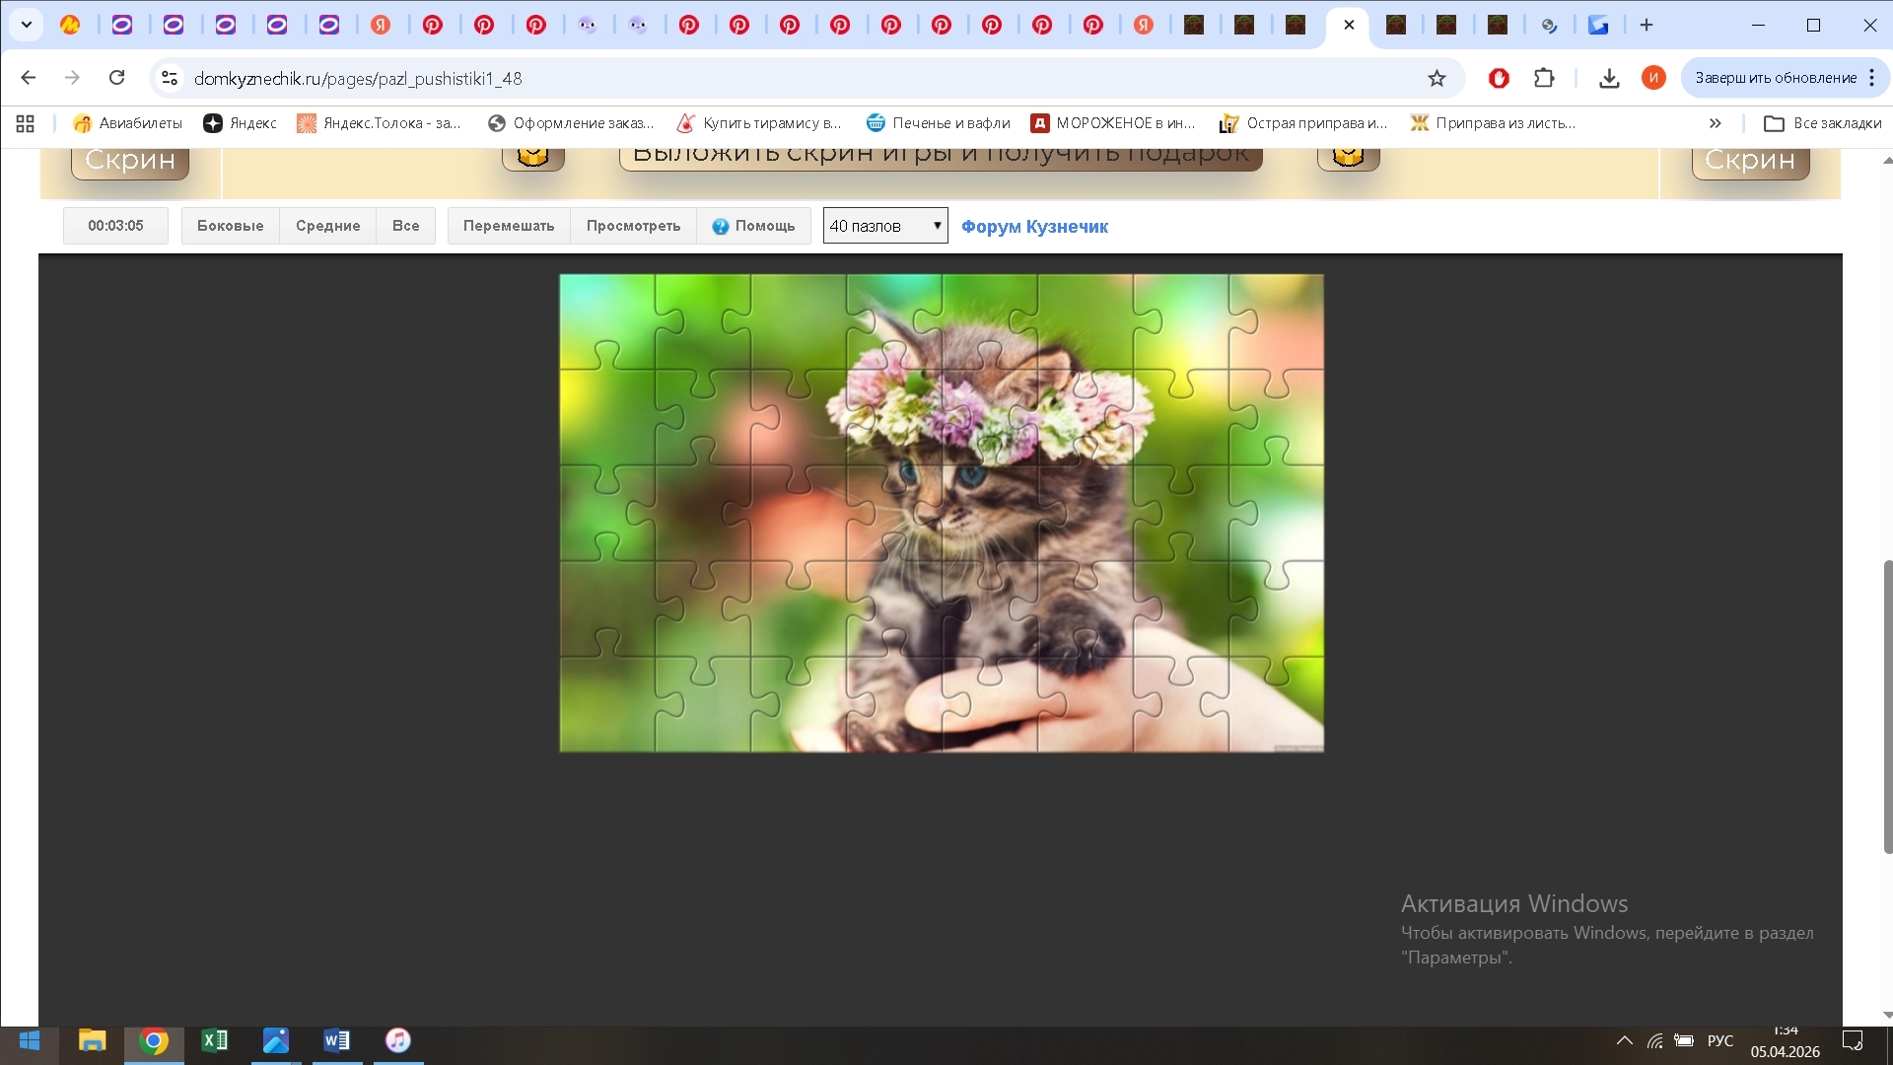Click the red Opera-style extension icon
This screenshot has width=1893, height=1065.
1499,78
